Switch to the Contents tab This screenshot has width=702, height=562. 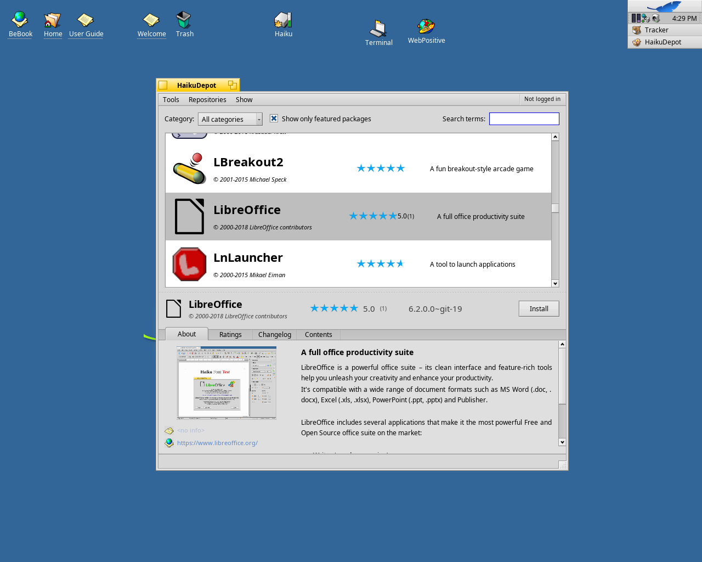[319, 335]
